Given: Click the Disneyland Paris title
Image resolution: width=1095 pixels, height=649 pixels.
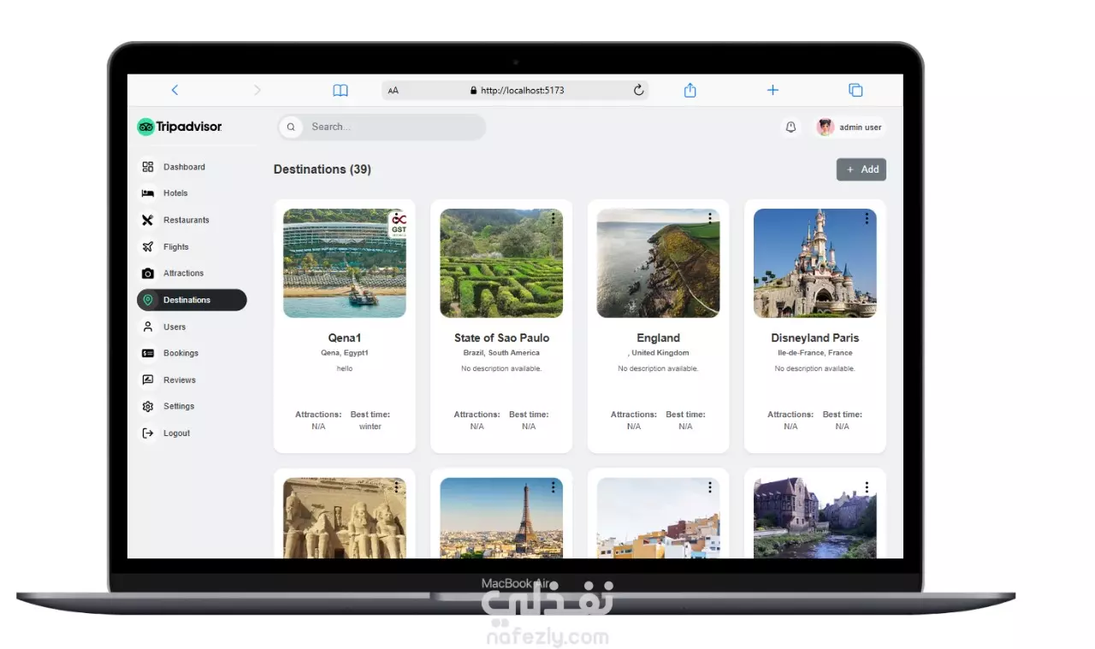Looking at the screenshot, I should point(815,338).
